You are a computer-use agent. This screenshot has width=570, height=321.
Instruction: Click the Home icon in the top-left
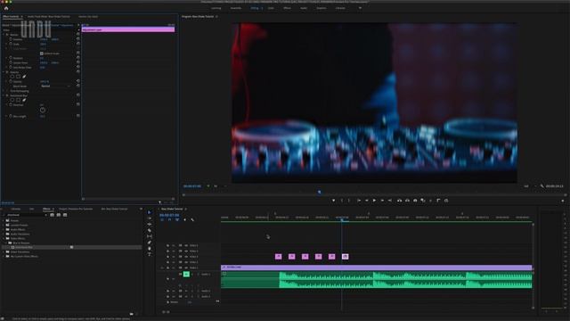point(6,8)
